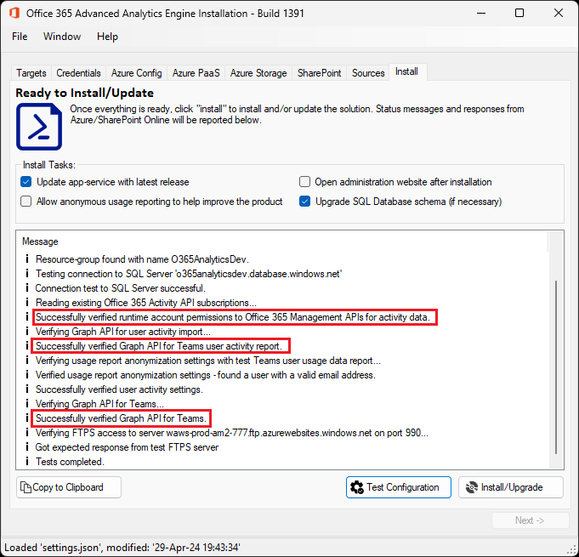This screenshot has height=557, width=579.
Task: Select 'Verifying FTPS access to server' message
Action: [x=232, y=433]
